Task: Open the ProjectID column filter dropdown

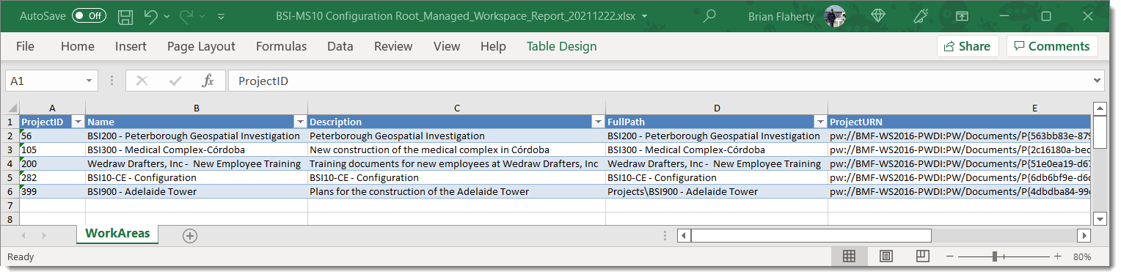Action: (78, 122)
